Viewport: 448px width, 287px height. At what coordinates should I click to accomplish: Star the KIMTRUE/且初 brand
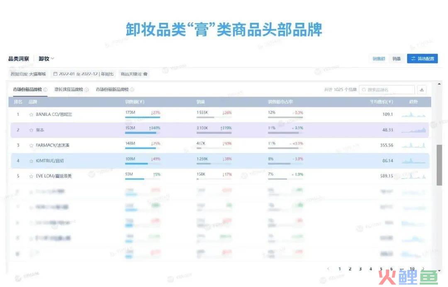coord(31,161)
